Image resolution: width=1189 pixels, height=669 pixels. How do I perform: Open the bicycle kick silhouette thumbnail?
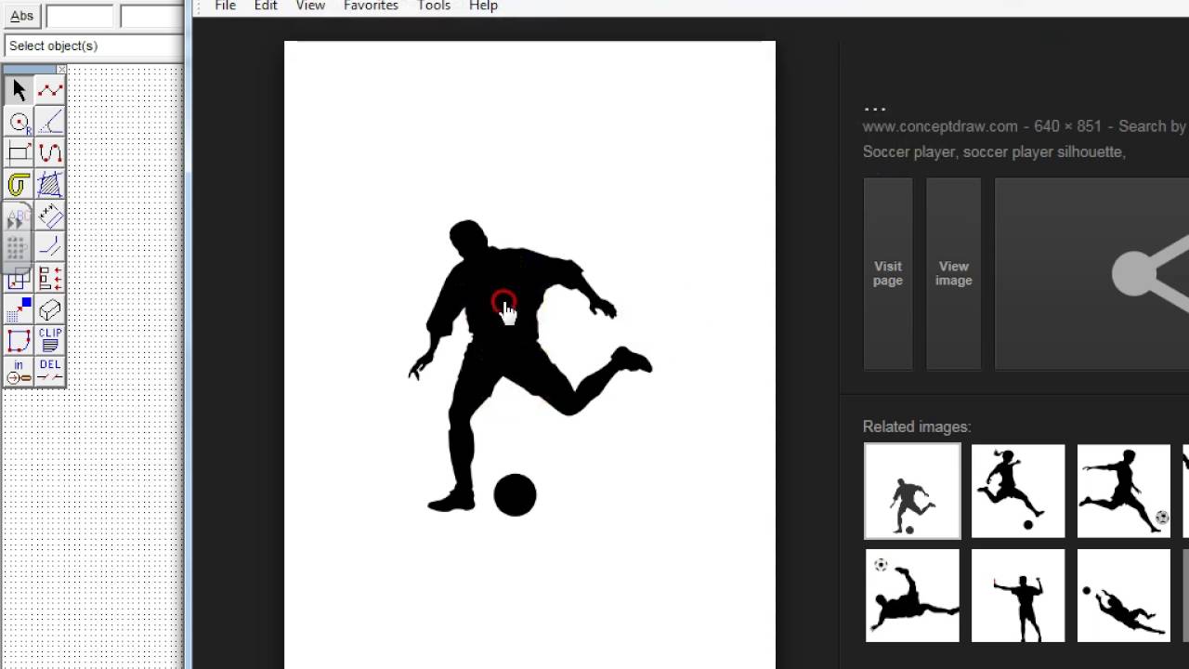point(912,596)
